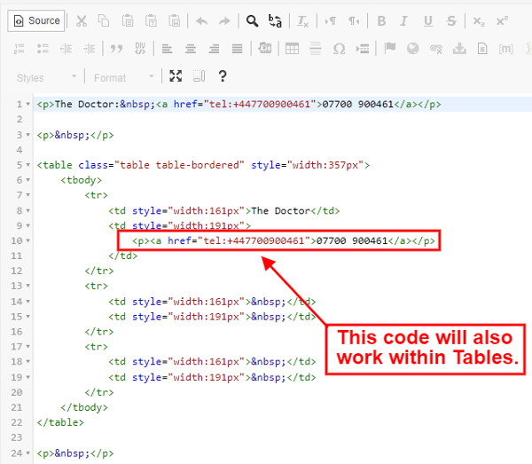Toggle Bold formatting
Image resolution: width=532 pixels, height=464 pixels.
381,21
